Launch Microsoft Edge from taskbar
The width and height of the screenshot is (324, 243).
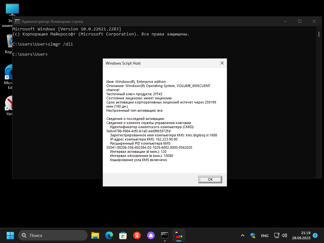(109, 235)
